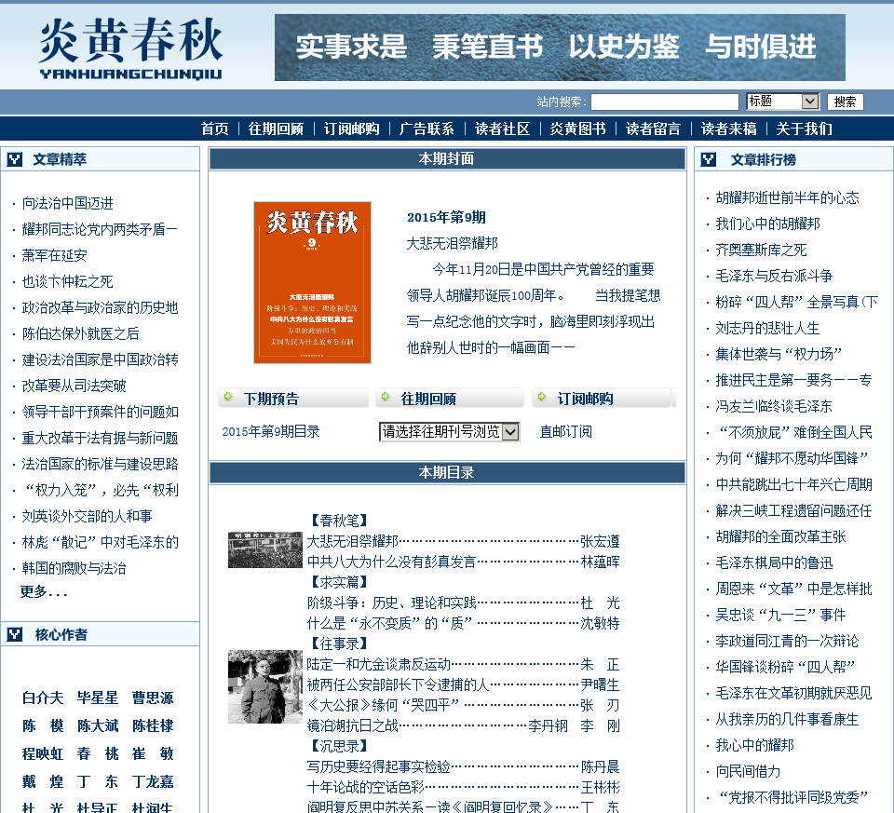Open 订阅邮购 in the navigation bar

click(351, 129)
